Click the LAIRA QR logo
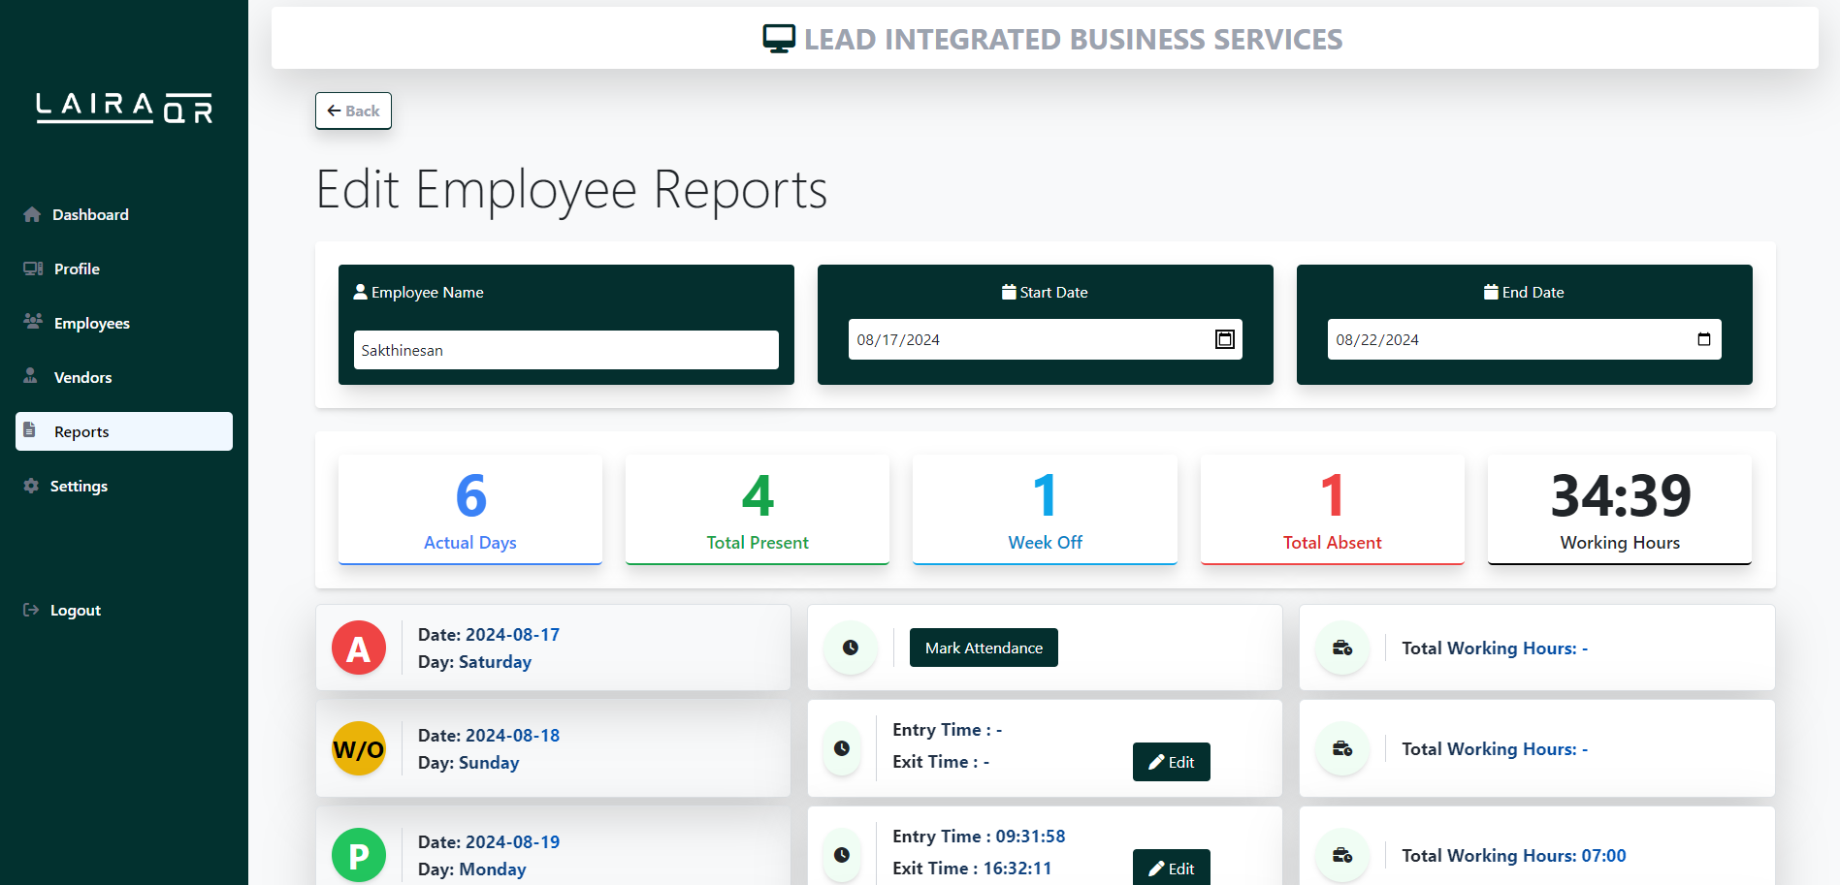This screenshot has height=885, width=1840. point(124,108)
